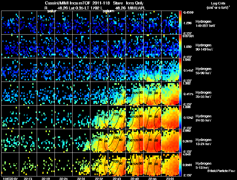Click the 0.4175 colorbar midpoint value
Viewport: 237px width, 180px height.
coord(188,94)
